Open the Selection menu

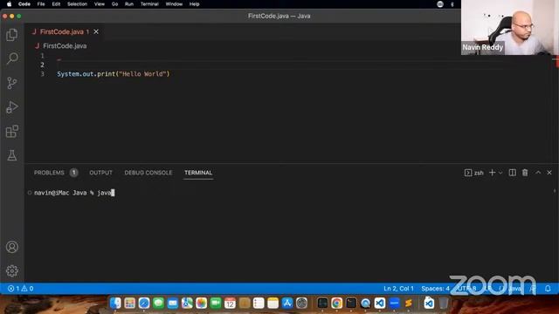click(77, 4)
